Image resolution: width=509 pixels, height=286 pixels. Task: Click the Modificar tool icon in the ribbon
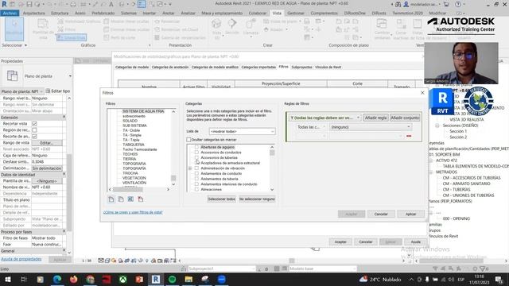14,29
